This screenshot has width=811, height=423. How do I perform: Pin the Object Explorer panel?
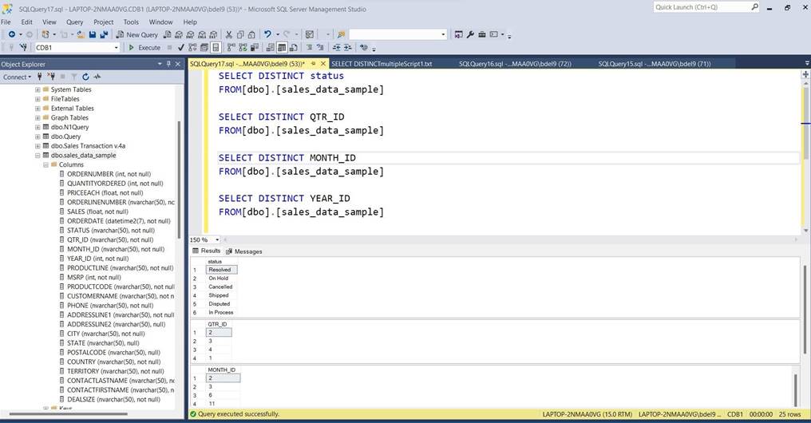[x=168, y=64]
